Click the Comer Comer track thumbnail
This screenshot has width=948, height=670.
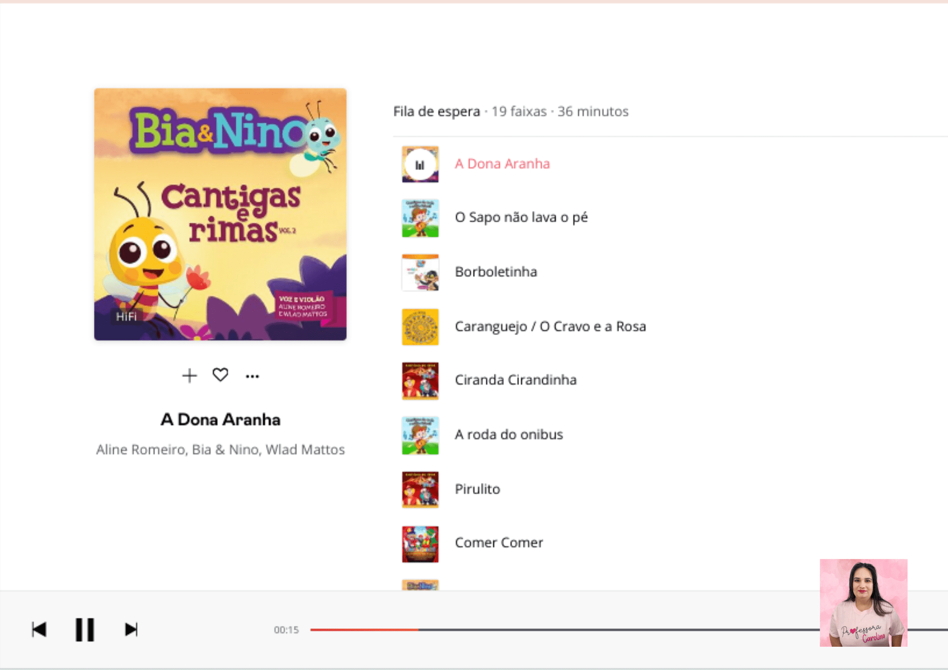420,544
